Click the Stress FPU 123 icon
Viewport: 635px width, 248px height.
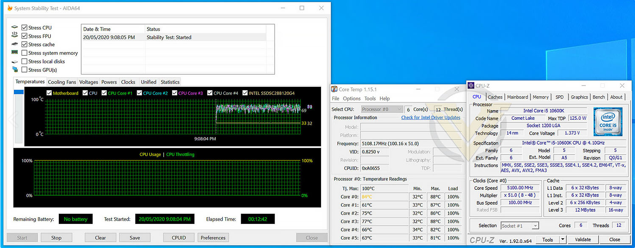coord(15,36)
